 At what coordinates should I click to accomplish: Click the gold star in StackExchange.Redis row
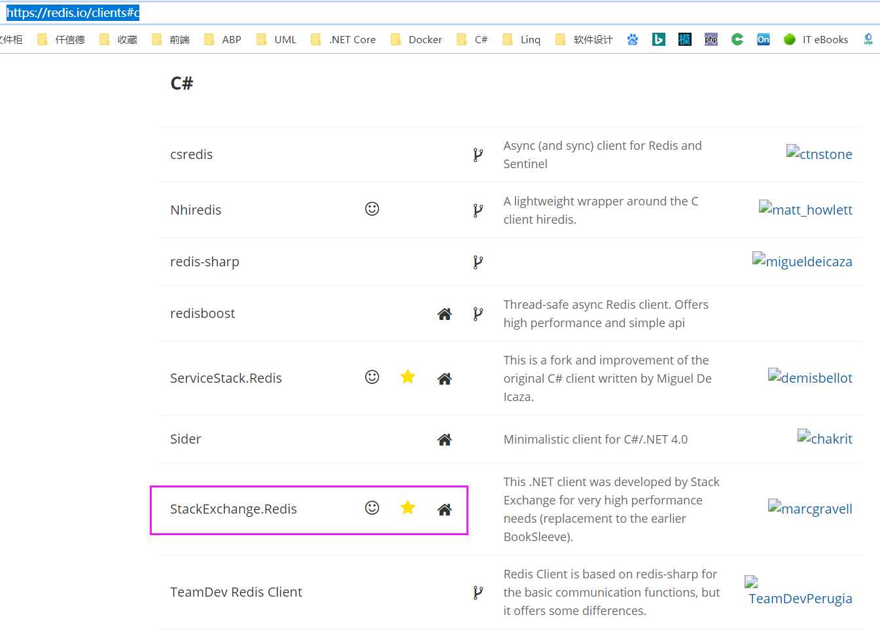click(408, 507)
